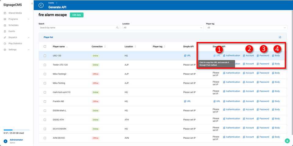Image resolution: width=293 pixels, height=146 pixels.
Task: Click the search magnifier icon
Action: click(x=118, y=28)
